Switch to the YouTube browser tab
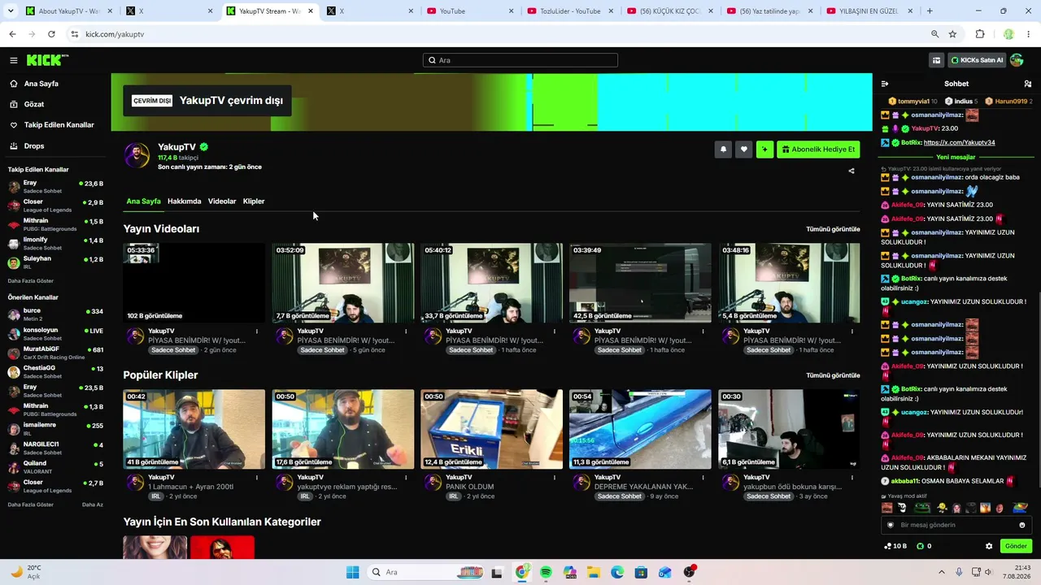Viewport: 1041px width, 585px height. click(470, 11)
